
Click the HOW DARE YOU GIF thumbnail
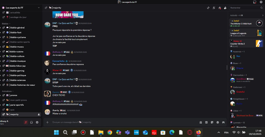click(x=68, y=15)
